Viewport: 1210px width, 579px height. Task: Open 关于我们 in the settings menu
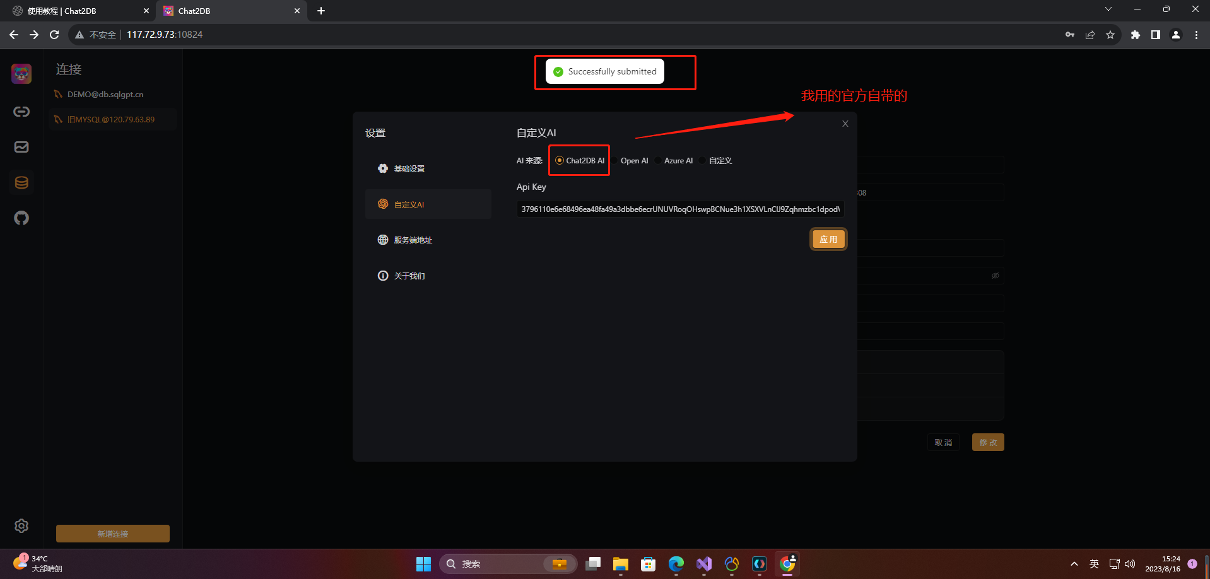428,276
